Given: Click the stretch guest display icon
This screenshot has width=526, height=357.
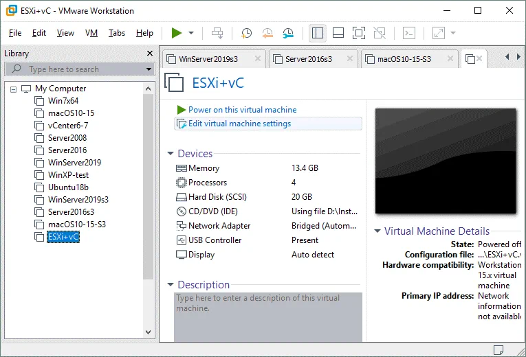Looking at the screenshot, I should pos(438,33).
